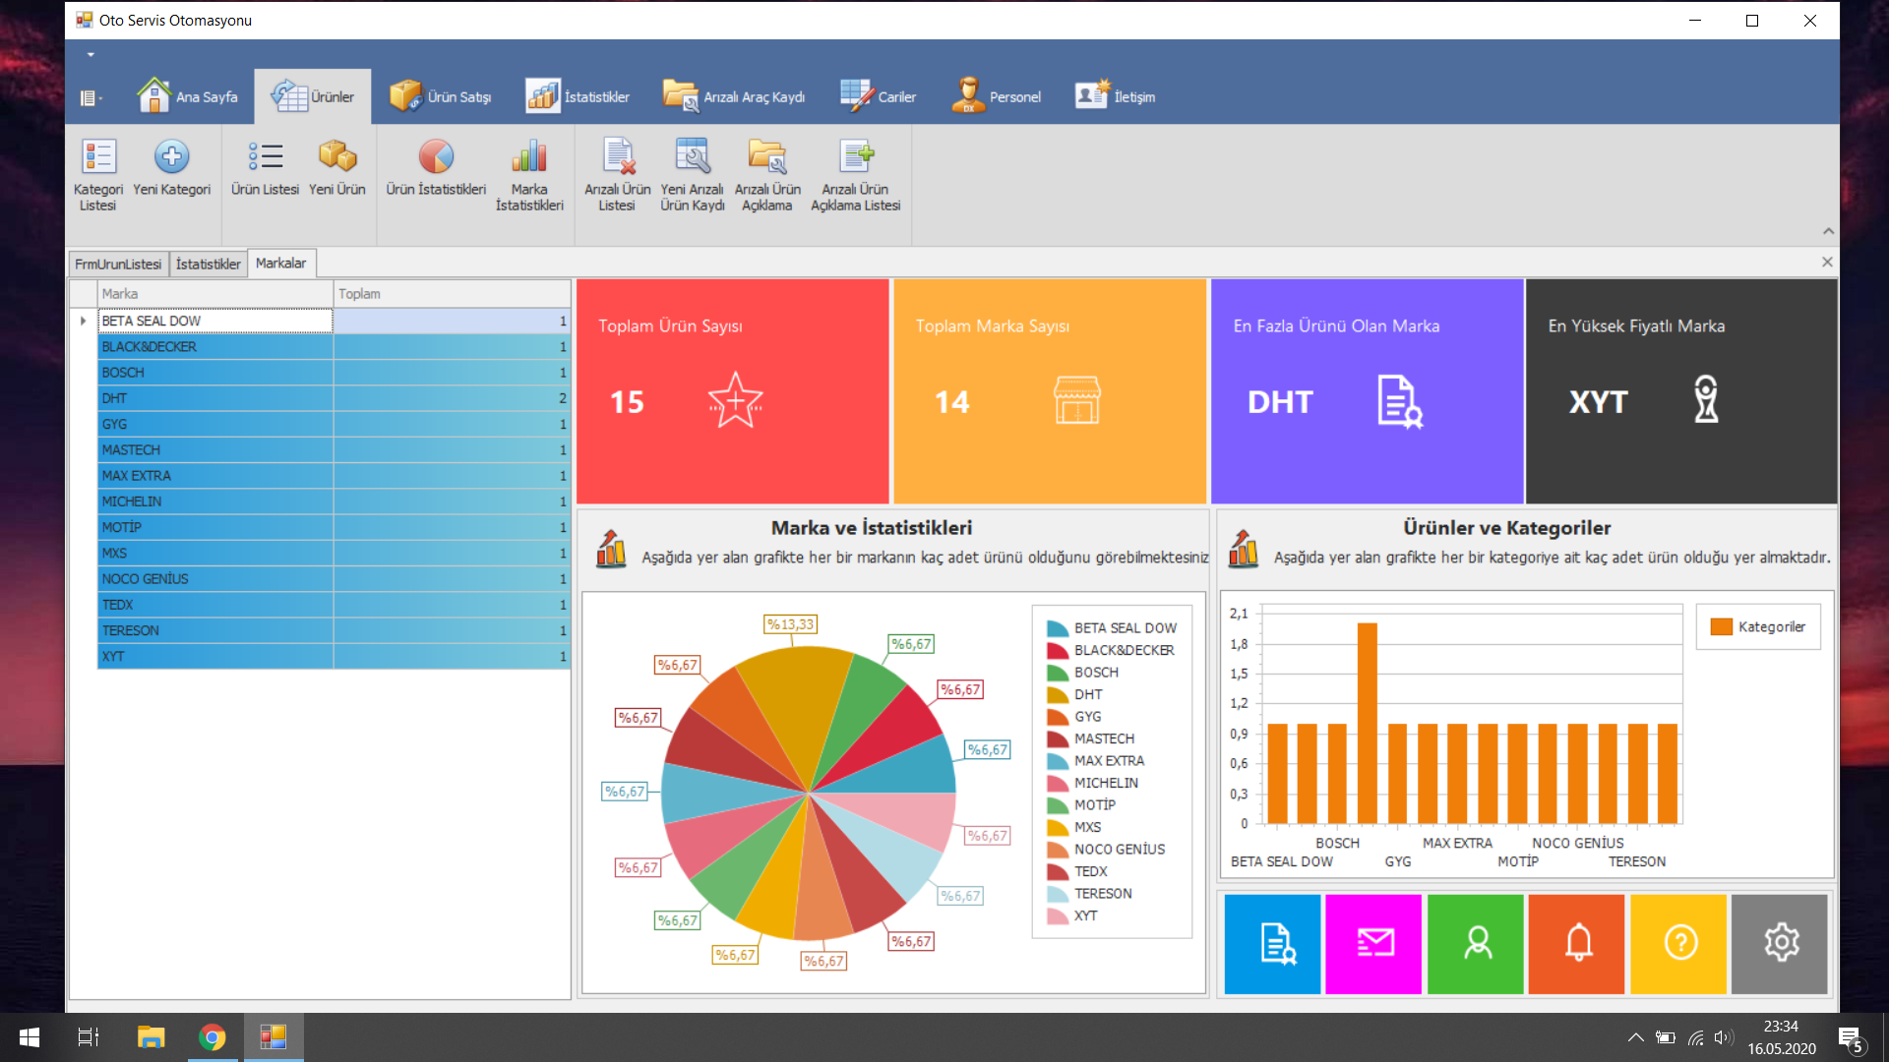Open the quick access dropdown arrow
Viewport: 1889px width, 1062px height.
[x=91, y=55]
